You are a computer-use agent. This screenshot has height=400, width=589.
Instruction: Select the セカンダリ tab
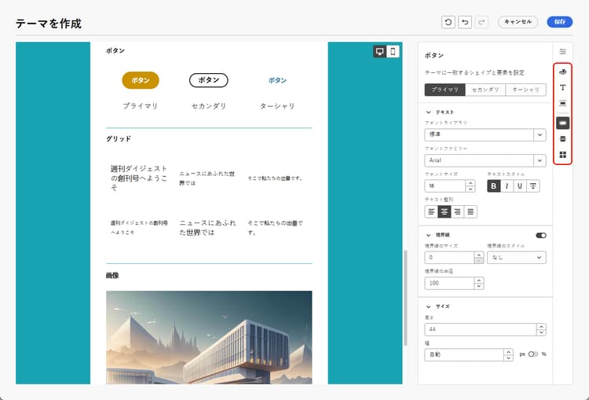(485, 90)
